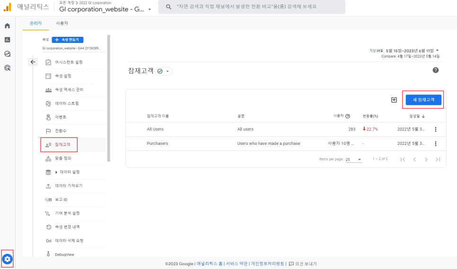The image size is (457, 269).
Task: Go to next page of table
Action: tap(426, 160)
